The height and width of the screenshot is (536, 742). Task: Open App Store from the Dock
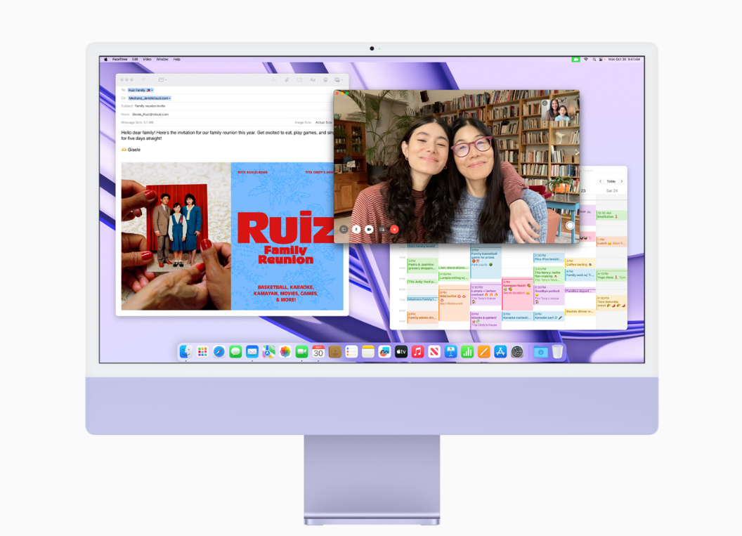coord(500,351)
